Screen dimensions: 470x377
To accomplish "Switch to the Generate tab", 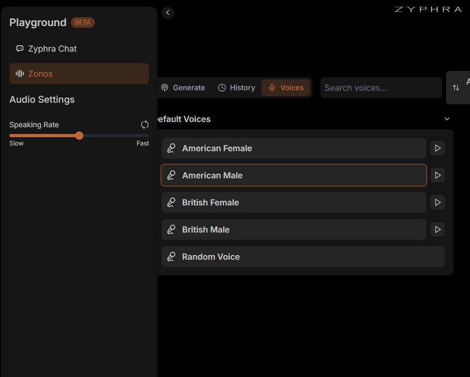I will click(183, 88).
